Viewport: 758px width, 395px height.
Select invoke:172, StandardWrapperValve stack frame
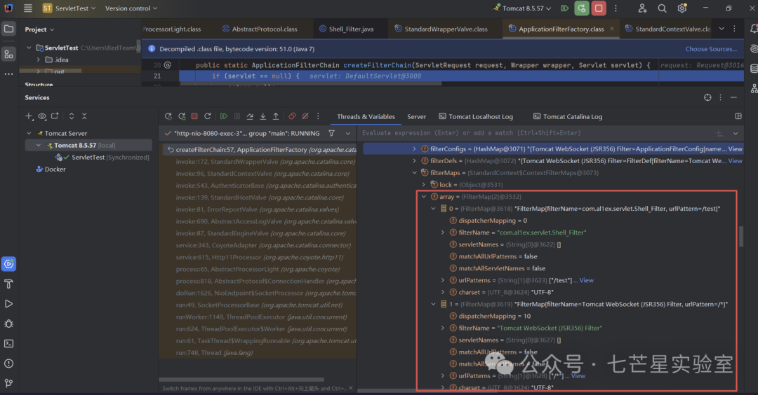pos(259,162)
